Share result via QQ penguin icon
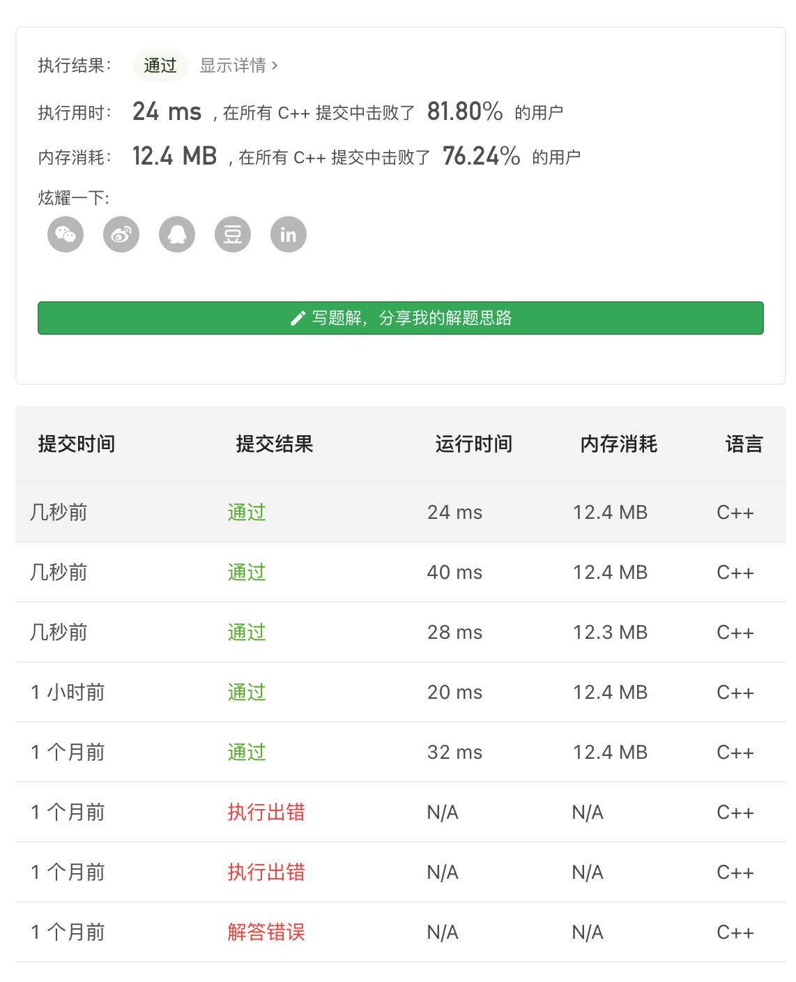 [x=177, y=234]
